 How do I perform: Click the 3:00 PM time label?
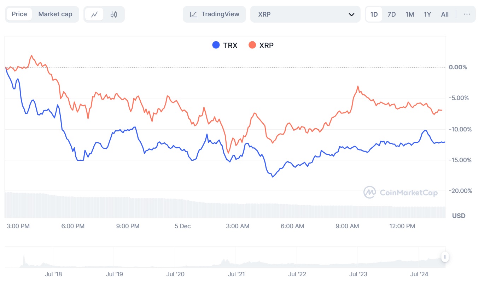point(18,226)
